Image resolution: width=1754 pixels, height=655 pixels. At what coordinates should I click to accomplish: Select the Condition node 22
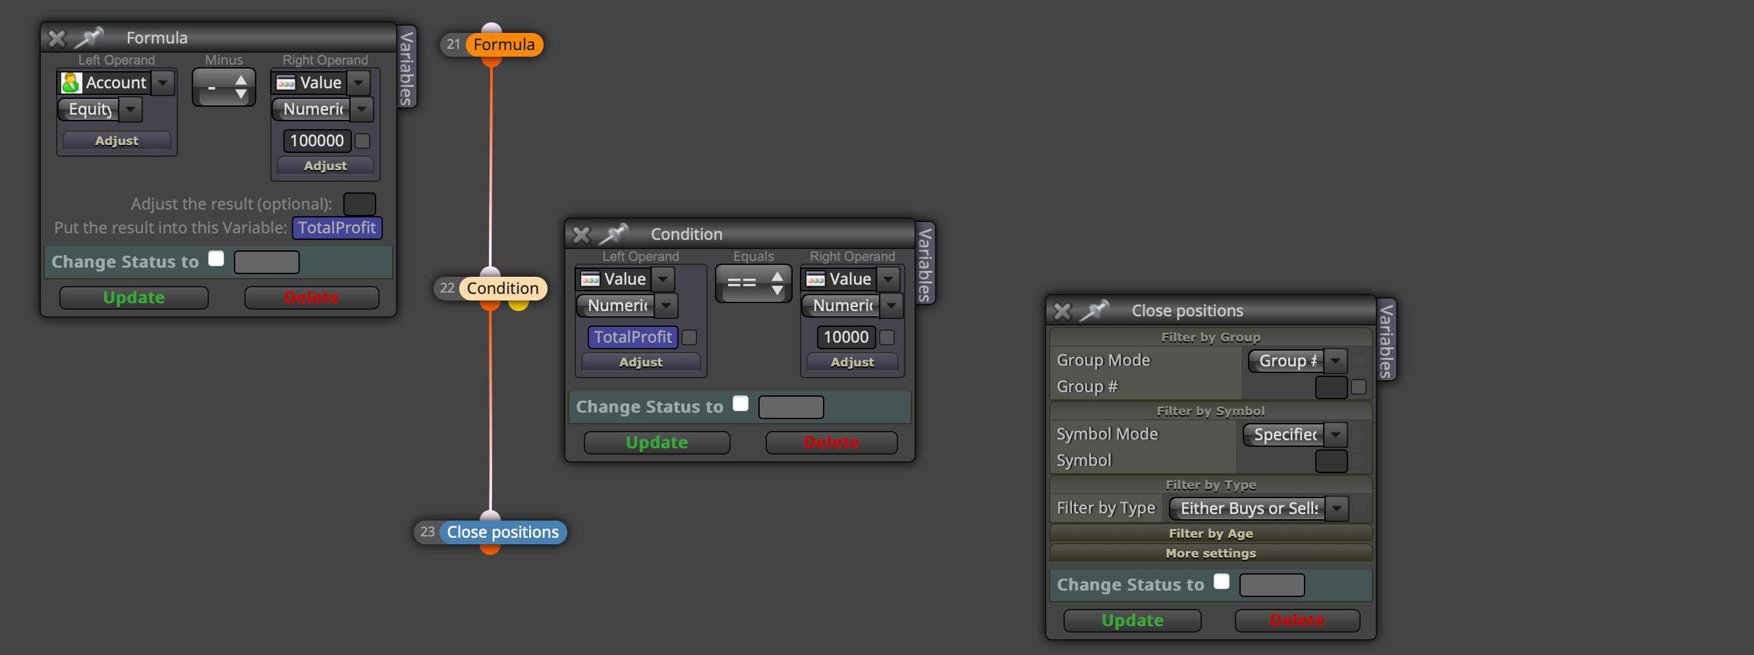coord(503,288)
